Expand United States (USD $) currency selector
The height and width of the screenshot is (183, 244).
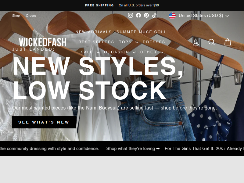199,16
